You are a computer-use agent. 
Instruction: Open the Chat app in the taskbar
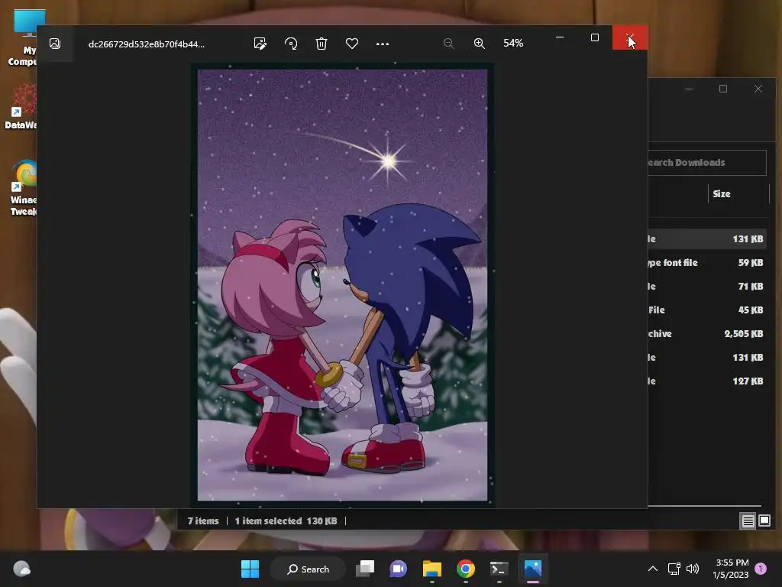coord(399,569)
